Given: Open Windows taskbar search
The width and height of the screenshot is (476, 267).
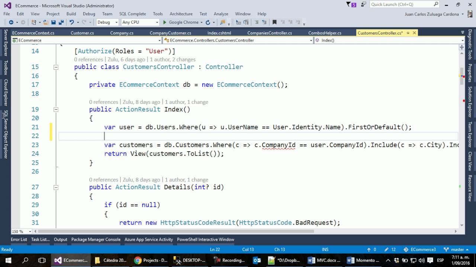Looking at the screenshot, I should (25, 260).
